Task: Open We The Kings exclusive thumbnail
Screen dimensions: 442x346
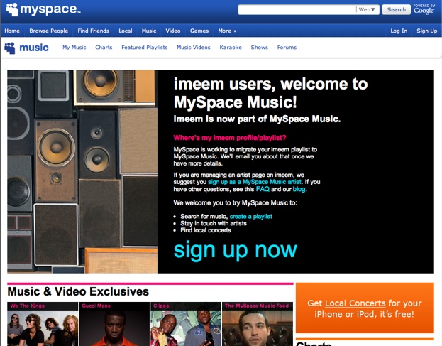Action: pos(43,324)
